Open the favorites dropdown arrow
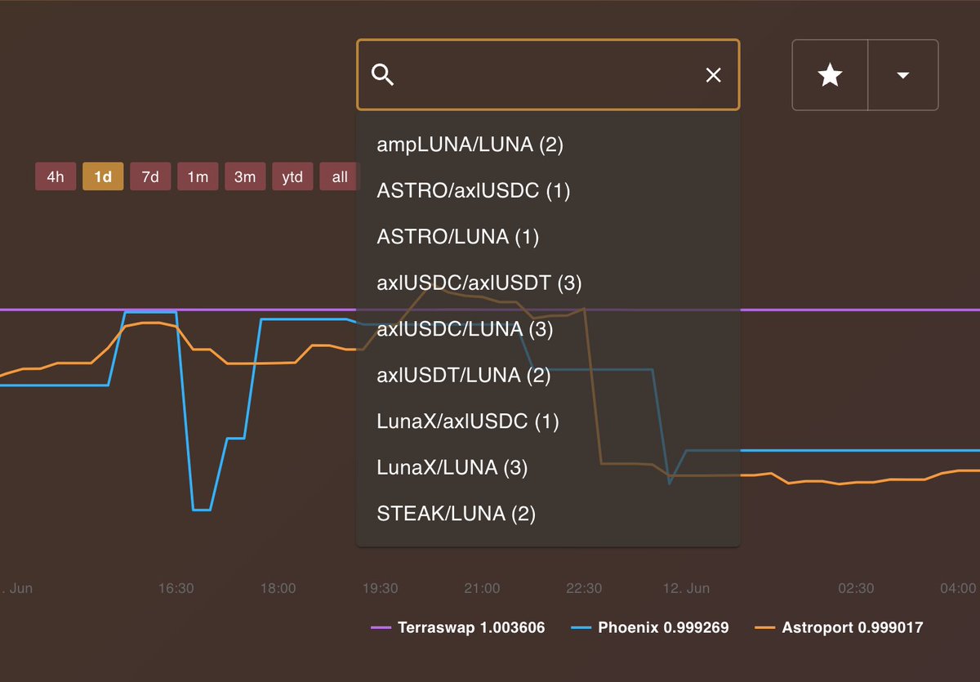The height and width of the screenshot is (682, 980). (x=902, y=75)
